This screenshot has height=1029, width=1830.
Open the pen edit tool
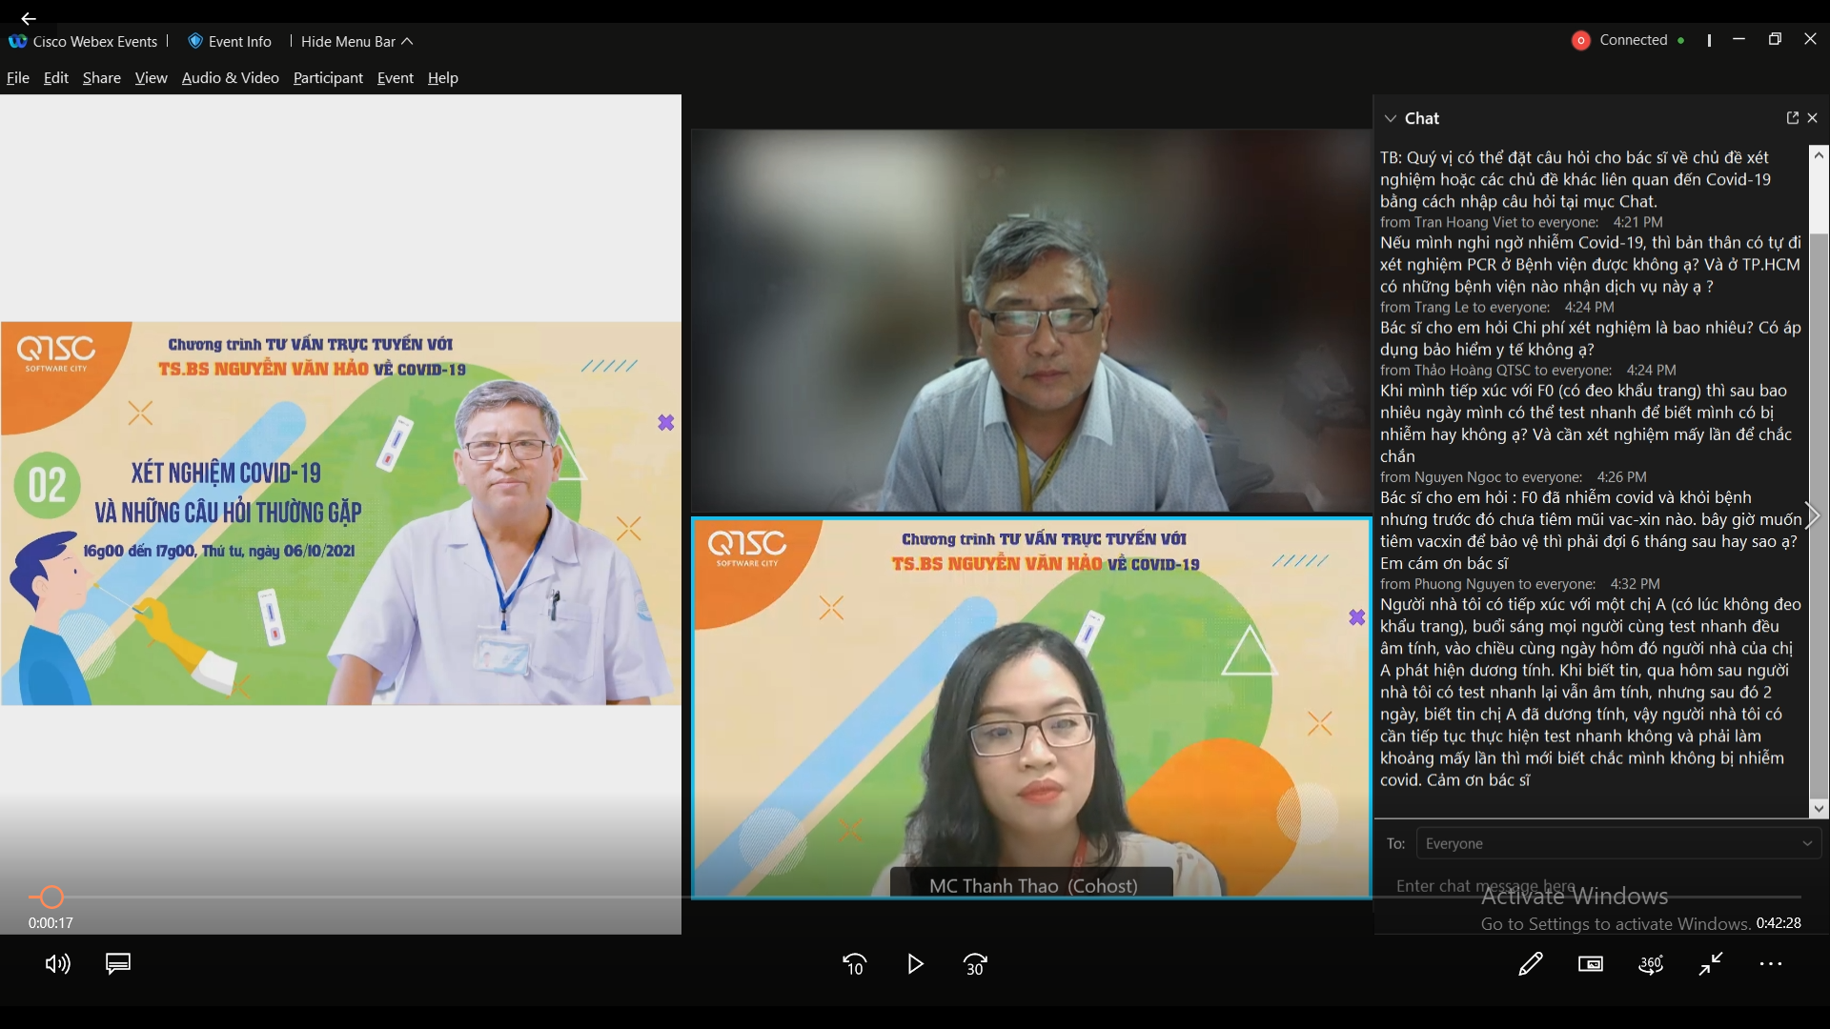click(1531, 964)
